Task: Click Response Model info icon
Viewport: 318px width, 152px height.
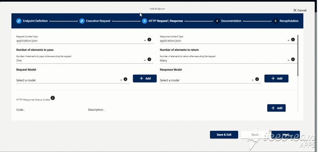Action: (x=257, y=79)
